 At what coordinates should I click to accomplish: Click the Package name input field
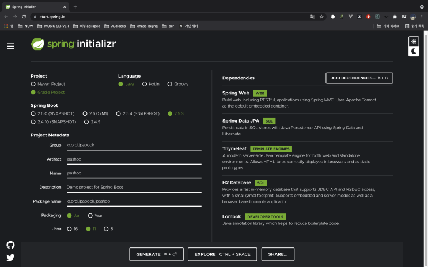point(134,201)
